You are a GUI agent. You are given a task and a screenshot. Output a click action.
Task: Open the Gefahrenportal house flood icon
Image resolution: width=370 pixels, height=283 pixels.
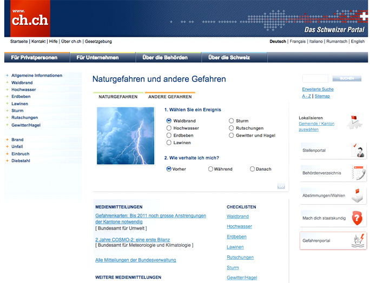(x=357, y=240)
